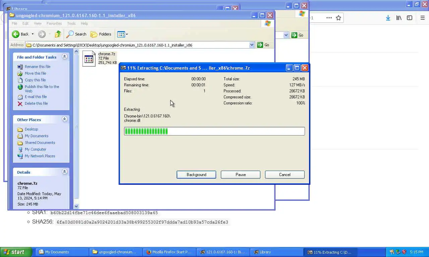This screenshot has height=257, width=429.
Task: Click Rename this file
Action: (37, 67)
